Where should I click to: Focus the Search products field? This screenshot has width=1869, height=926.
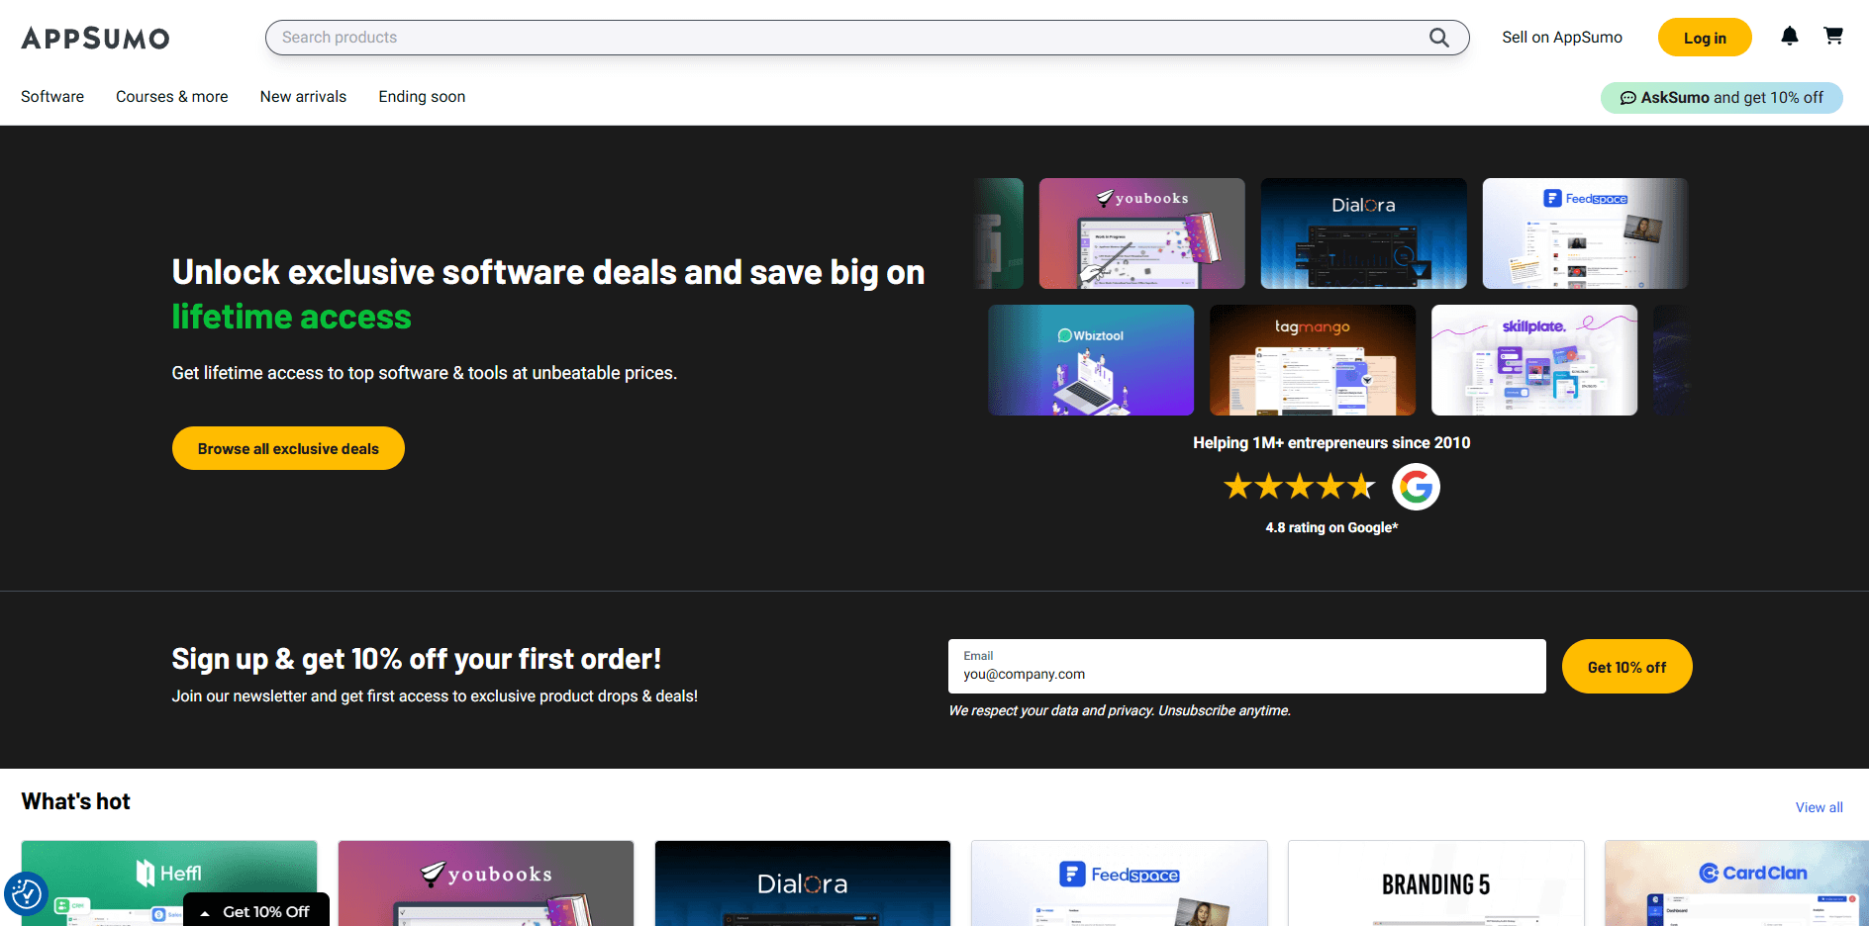coord(841,38)
